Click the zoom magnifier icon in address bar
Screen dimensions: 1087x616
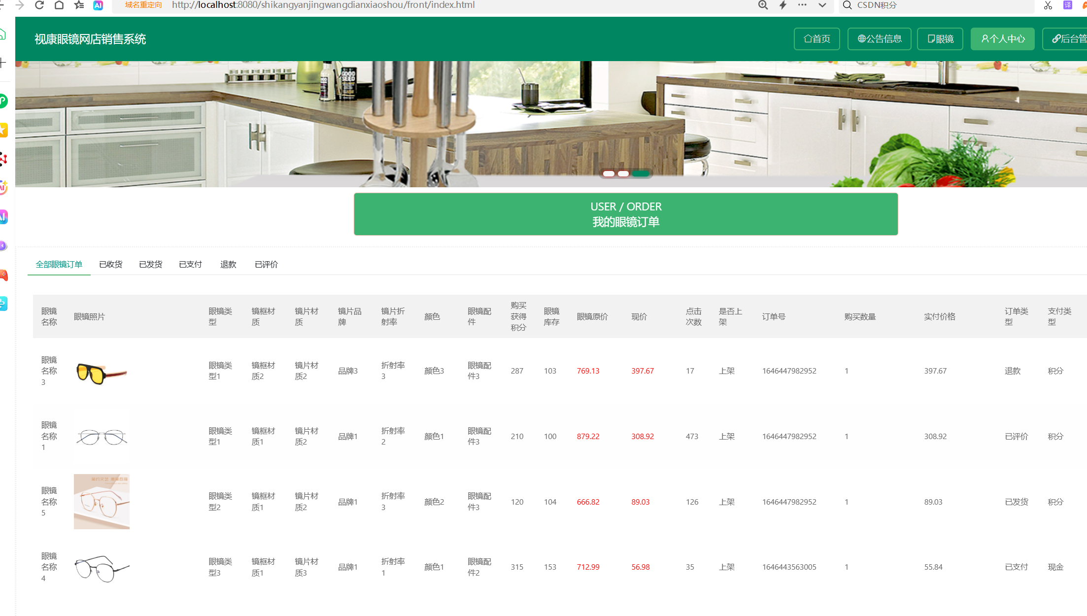pos(763,5)
